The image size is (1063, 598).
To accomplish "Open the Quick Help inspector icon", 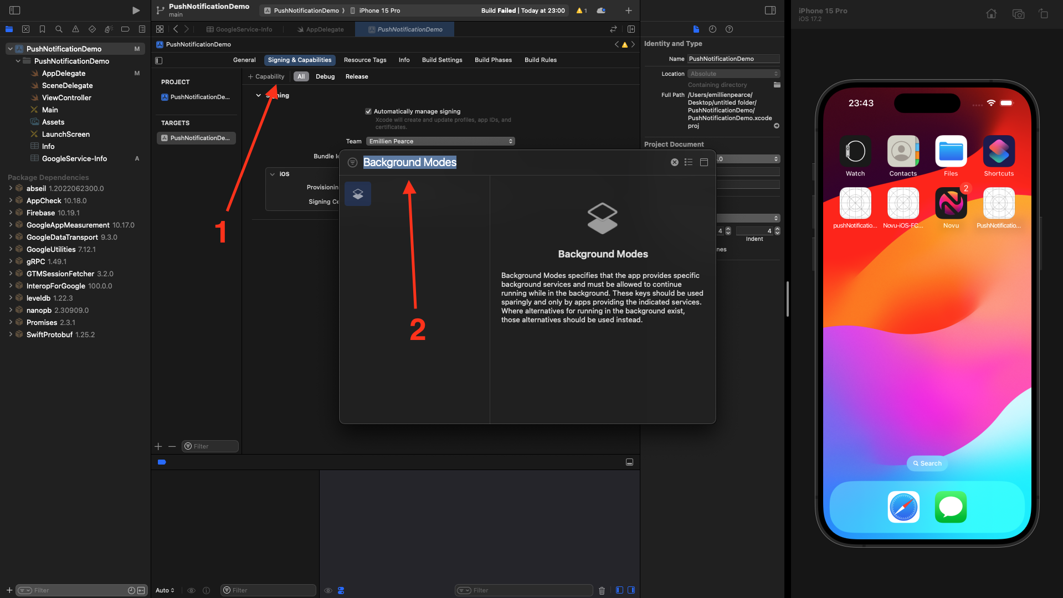I will [729, 29].
